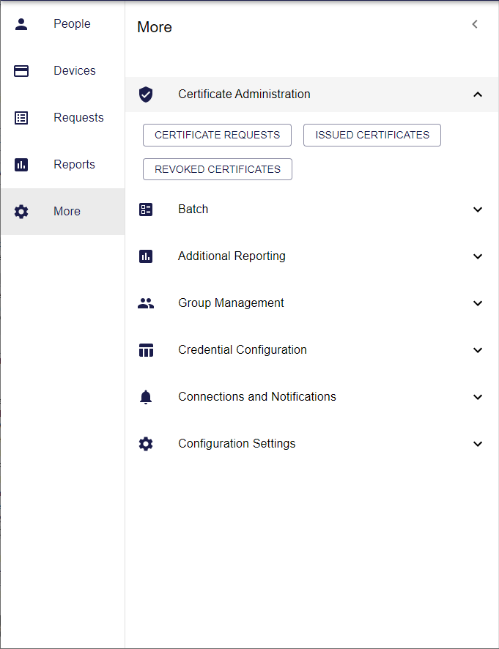This screenshot has height=649, width=499.
Task: Click the CERTIFICATE REQUESTS button
Action: (x=217, y=135)
